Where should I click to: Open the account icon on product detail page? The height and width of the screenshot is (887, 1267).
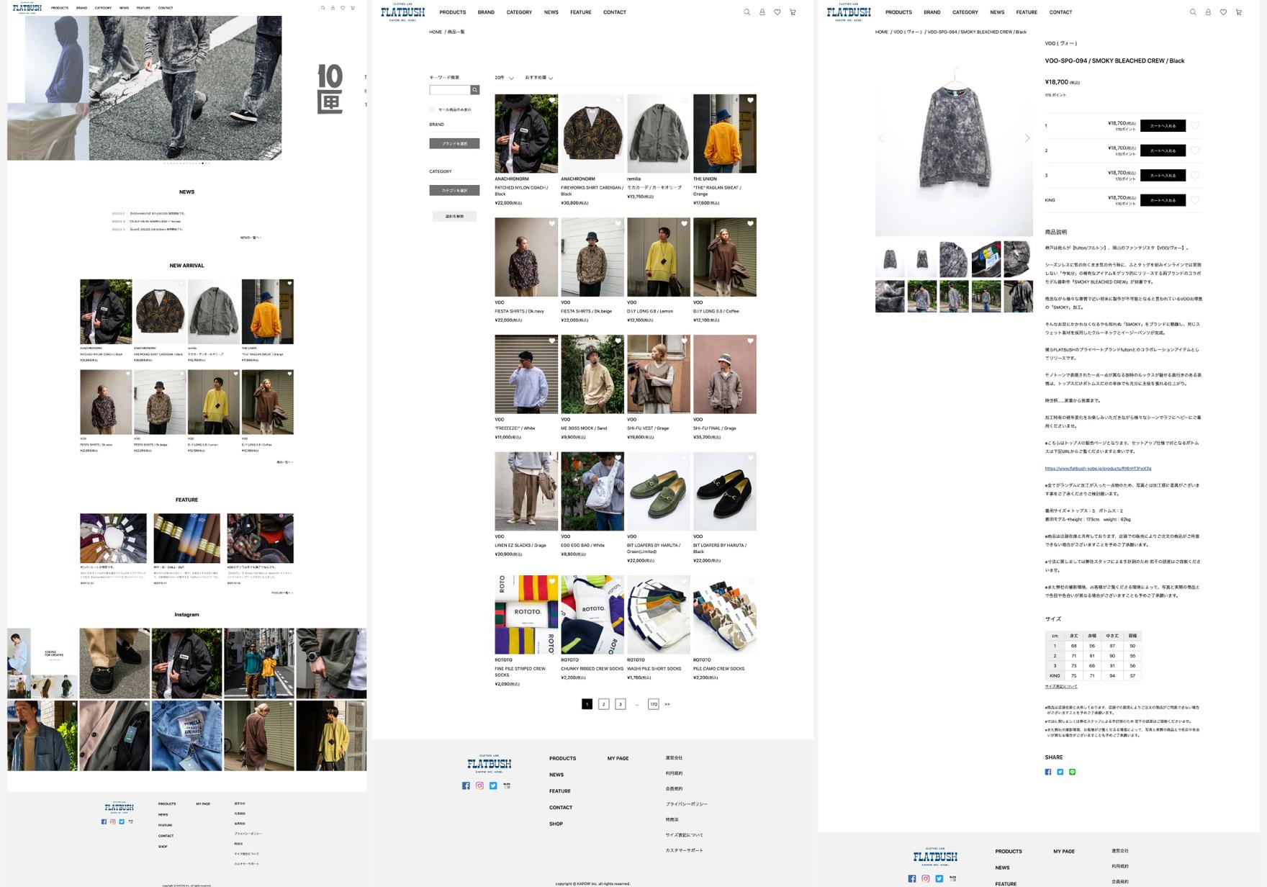point(1208,12)
